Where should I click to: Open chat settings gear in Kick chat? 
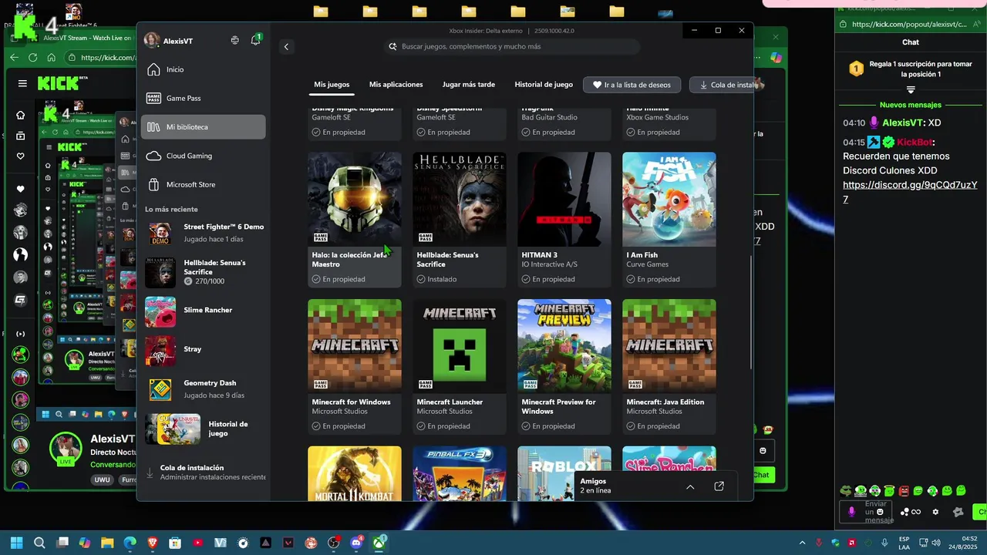935,512
